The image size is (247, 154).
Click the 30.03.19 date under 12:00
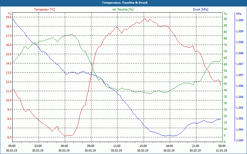(x=117, y=150)
